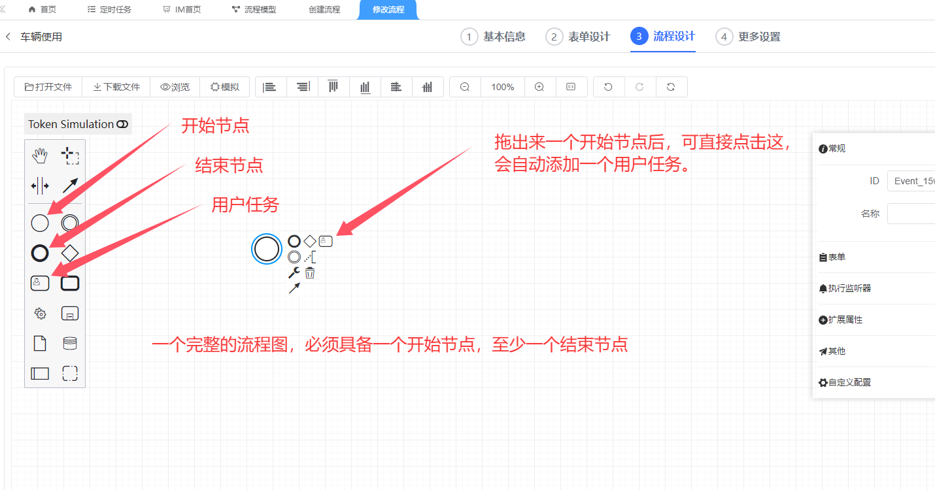The image size is (935, 490).
Task: Pick the dashed group shape in palette
Action: (70, 373)
